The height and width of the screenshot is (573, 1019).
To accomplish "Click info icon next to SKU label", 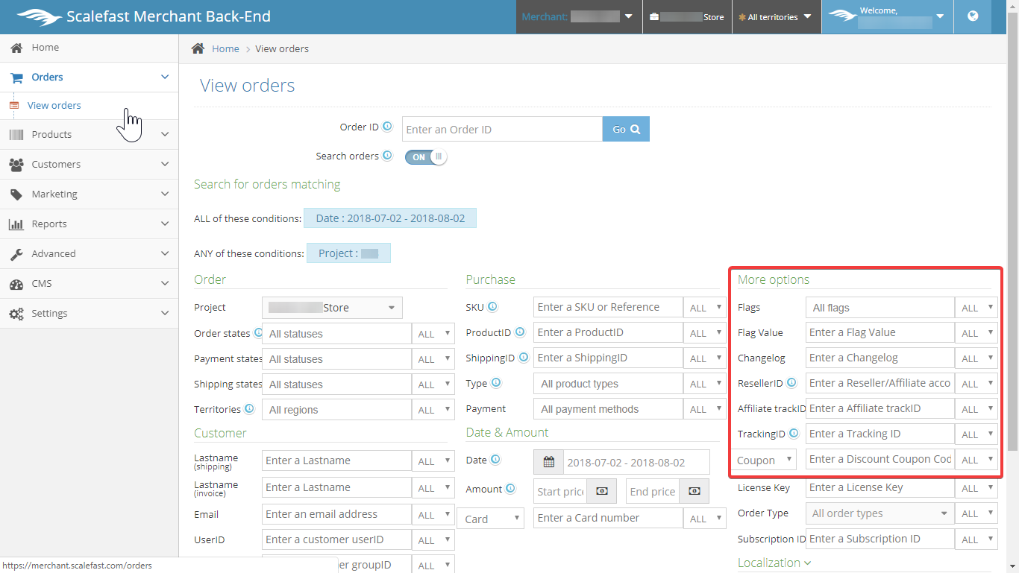I will [492, 306].
